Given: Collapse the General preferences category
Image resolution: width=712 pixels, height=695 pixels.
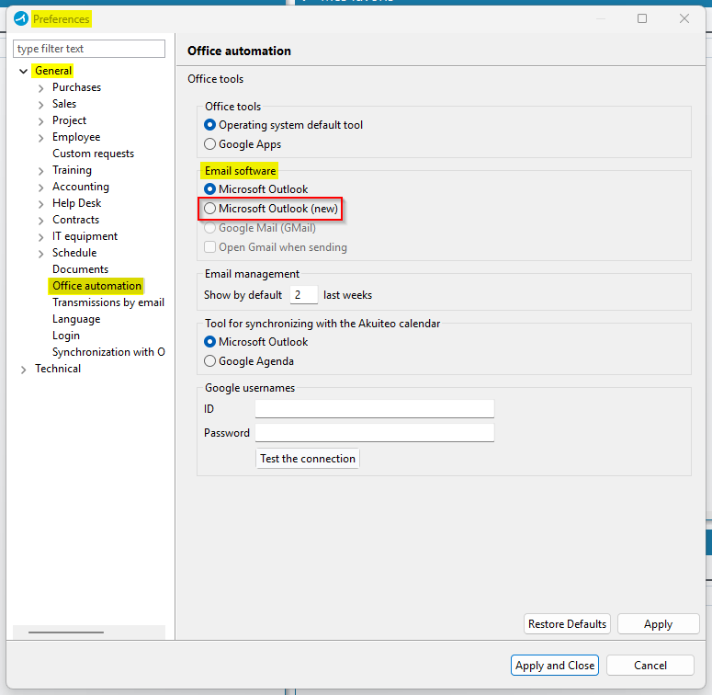Looking at the screenshot, I should [x=24, y=72].
